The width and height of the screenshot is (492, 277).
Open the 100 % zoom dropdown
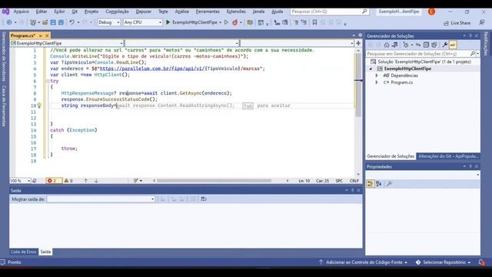pyautogui.click(x=20, y=181)
